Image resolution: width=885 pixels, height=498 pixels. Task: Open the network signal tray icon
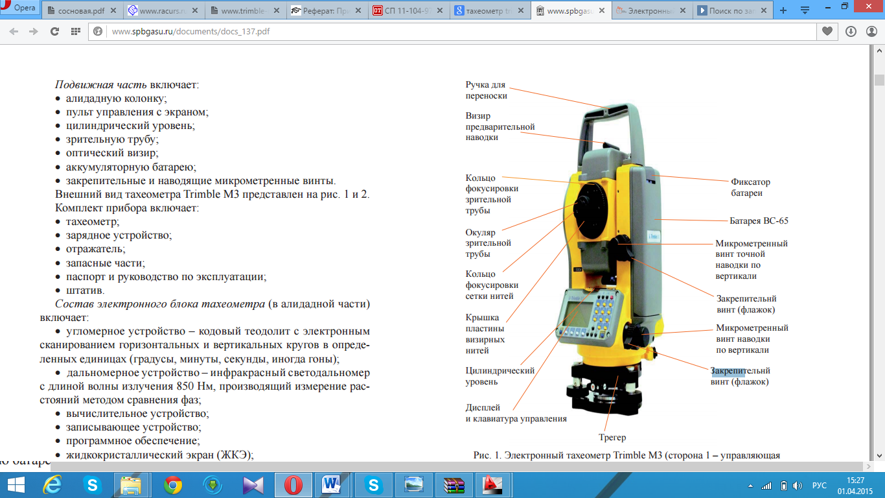point(766,486)
